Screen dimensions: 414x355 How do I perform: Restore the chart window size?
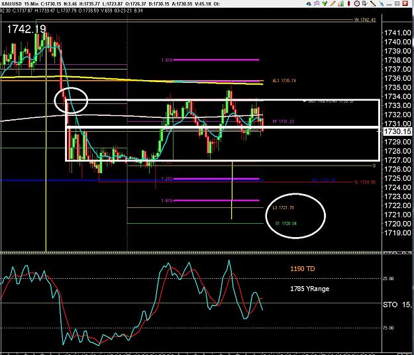397,3
